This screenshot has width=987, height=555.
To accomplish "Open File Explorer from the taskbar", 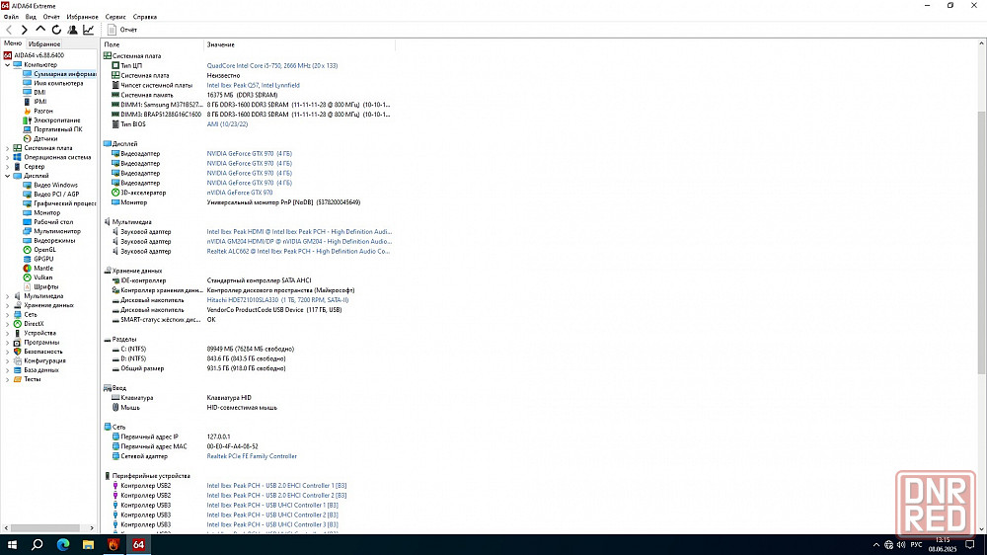I will click(88, 544).
